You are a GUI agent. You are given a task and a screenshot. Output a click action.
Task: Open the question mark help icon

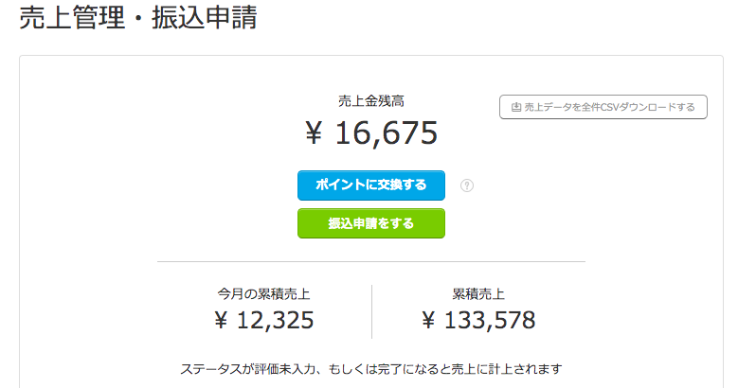466,185
